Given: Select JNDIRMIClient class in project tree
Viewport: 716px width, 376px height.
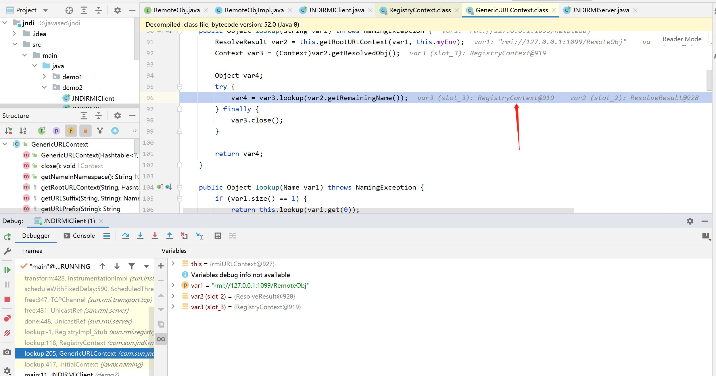Looking at the screenshot, I should point(93,98).
